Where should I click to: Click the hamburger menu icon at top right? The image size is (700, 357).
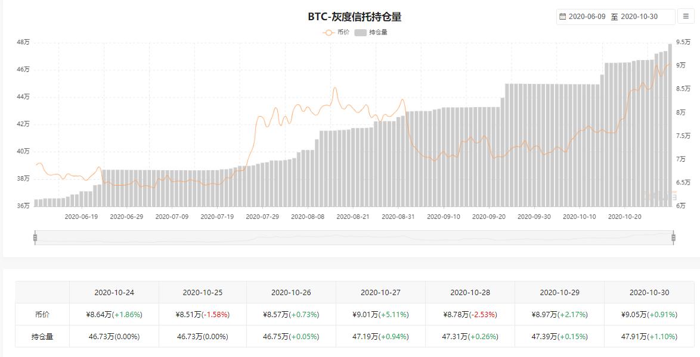tap(686, 16)
